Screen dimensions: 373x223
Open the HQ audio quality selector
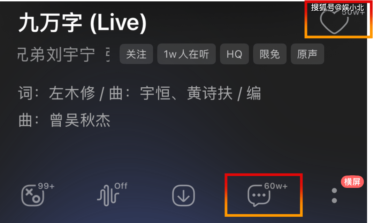click(234, 54)
